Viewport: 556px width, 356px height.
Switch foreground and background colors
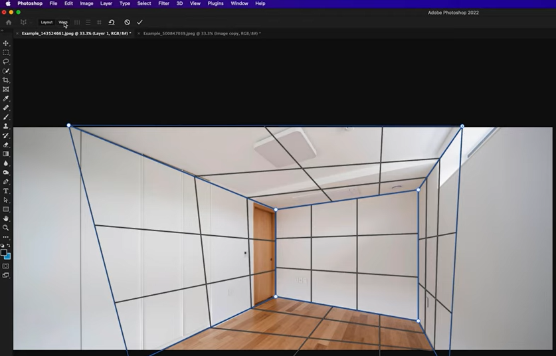click(9, 245)
